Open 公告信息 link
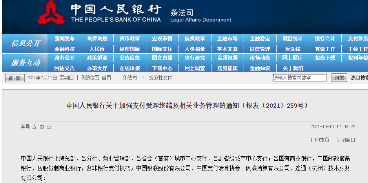 point(129,58)
